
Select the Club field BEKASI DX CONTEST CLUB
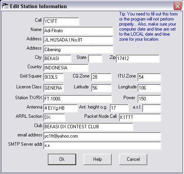coord(88,127)
